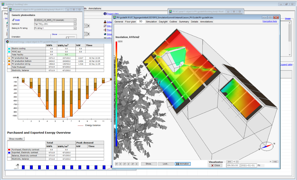Click the Project data info icon
Screen dimensions: 297x180
point(105,14)
